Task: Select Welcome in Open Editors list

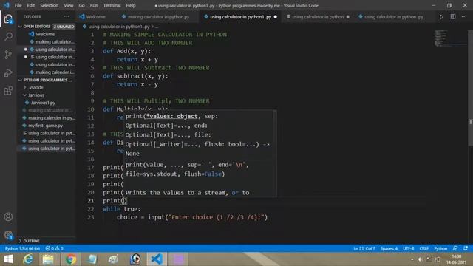Action: click(45, 34)
